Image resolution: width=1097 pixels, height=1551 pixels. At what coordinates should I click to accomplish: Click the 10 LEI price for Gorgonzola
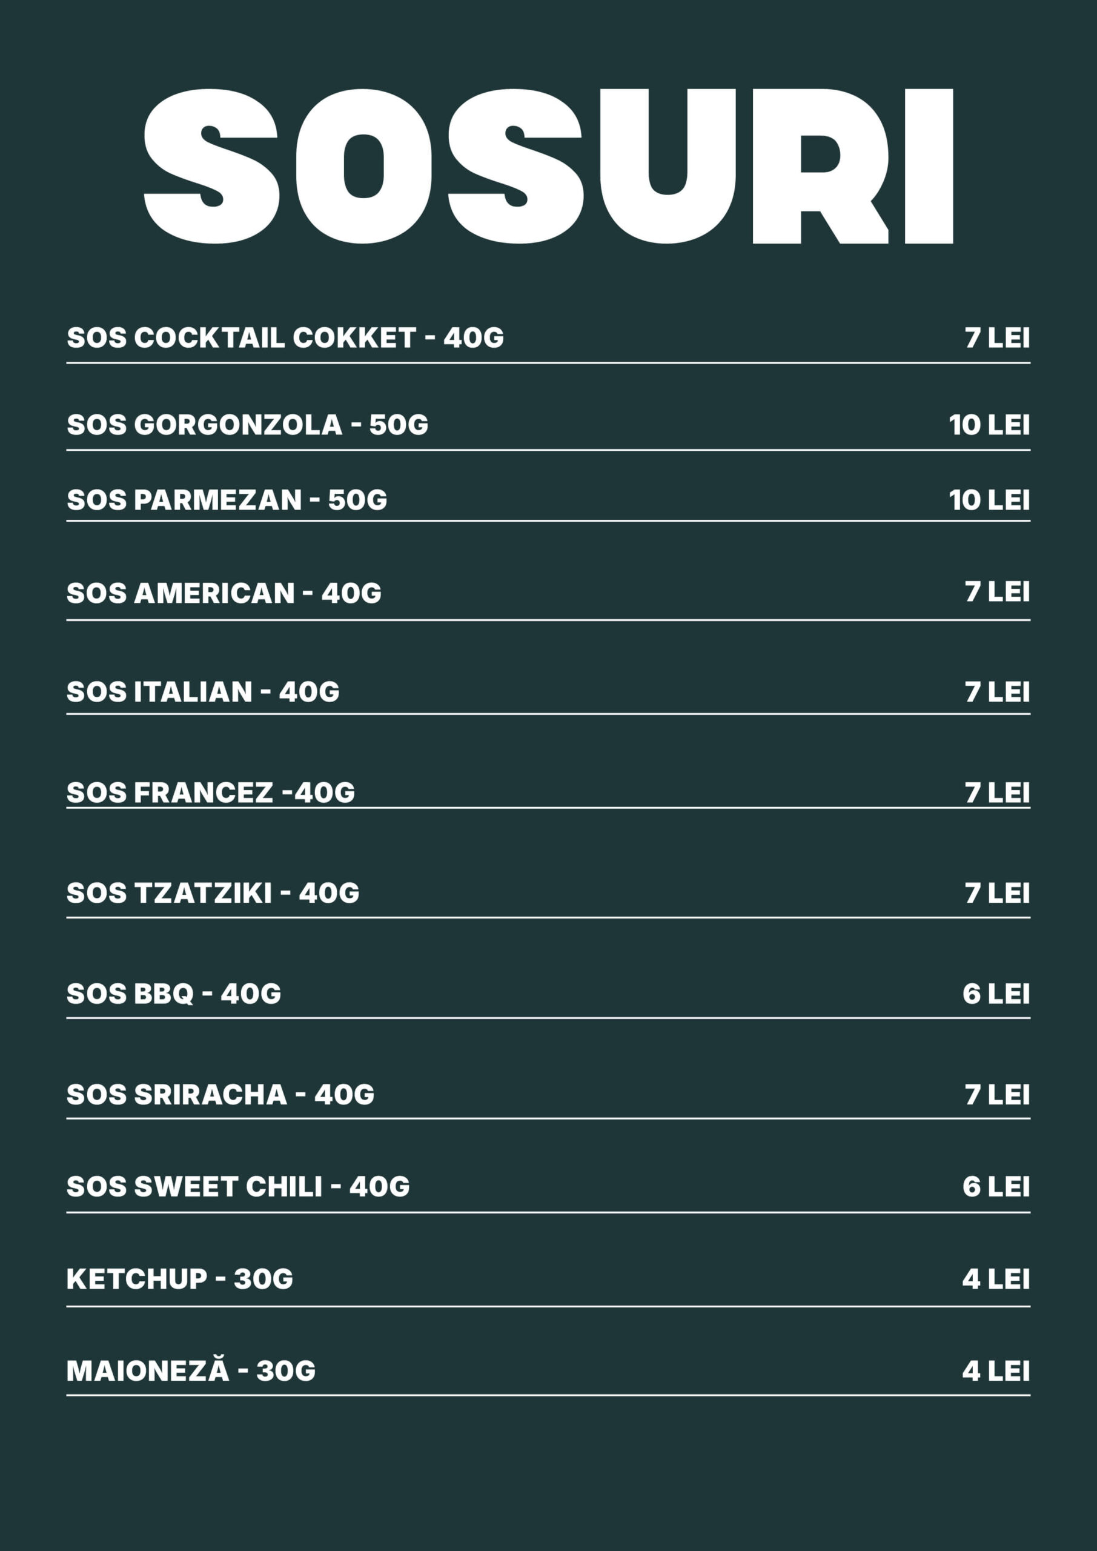point(989,425)
